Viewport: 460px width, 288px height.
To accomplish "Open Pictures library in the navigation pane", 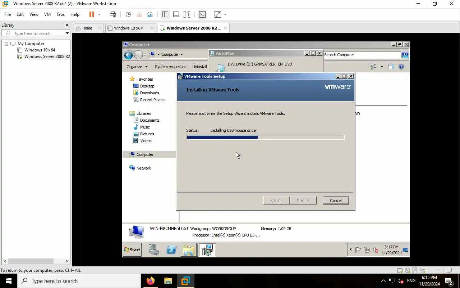I will (143, 134).
